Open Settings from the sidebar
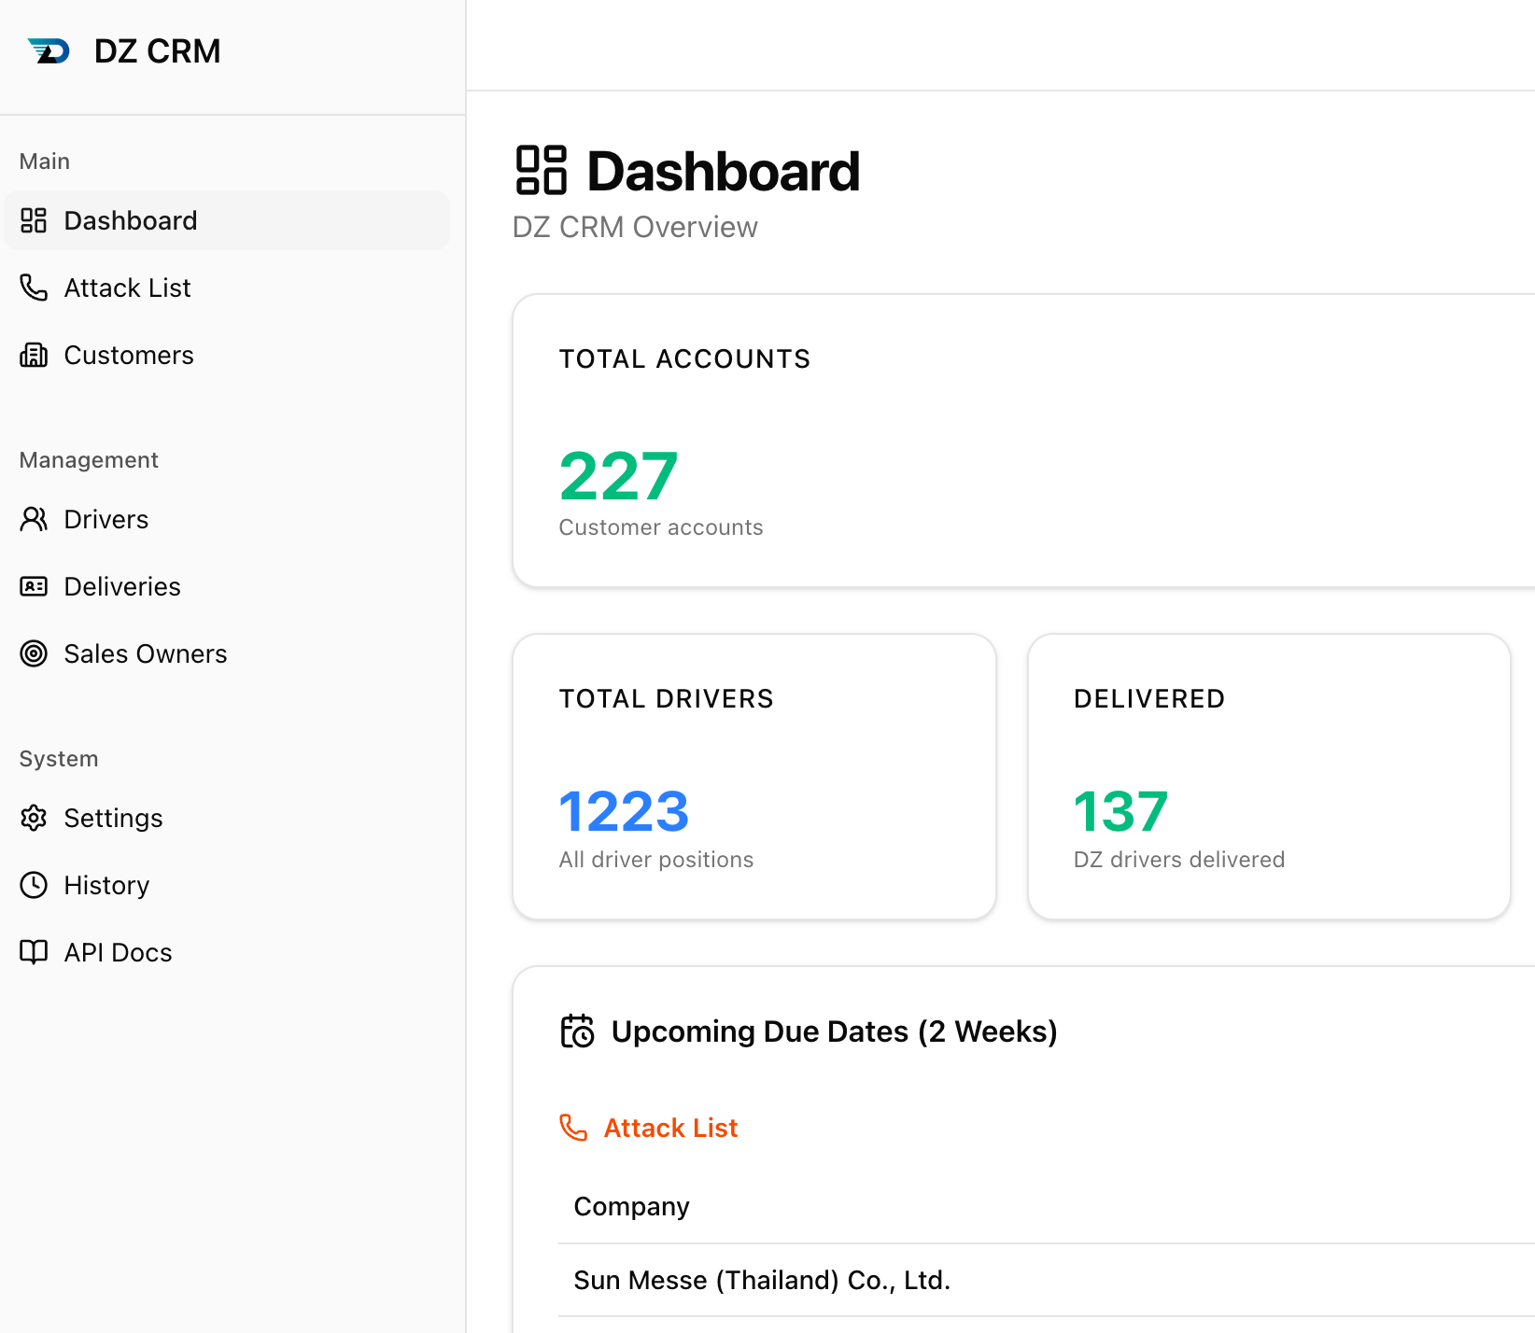Image resolution: width=1535 pixels, height=1333 pixels. [227, 818]
